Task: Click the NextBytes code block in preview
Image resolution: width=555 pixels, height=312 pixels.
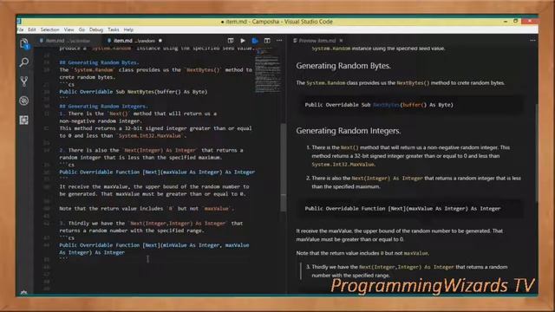Action: [x=410, y=105]
